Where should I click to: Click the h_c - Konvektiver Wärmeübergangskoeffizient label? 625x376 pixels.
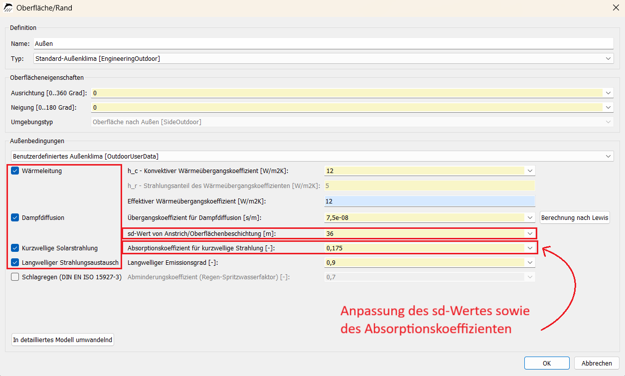[x=208, y=171]
